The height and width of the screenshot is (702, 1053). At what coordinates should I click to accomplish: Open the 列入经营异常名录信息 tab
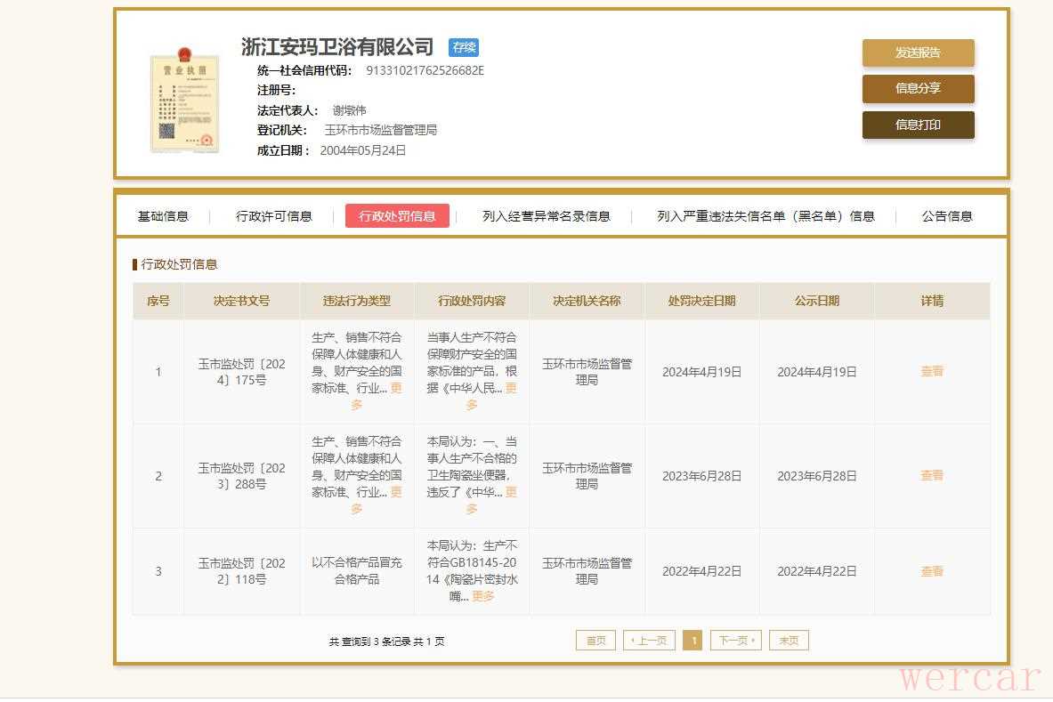(x=546, y=216)
